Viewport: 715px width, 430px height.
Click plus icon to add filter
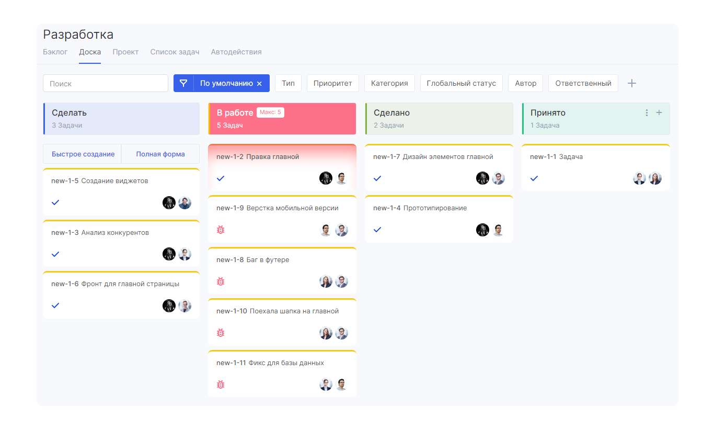pos(631,83)
